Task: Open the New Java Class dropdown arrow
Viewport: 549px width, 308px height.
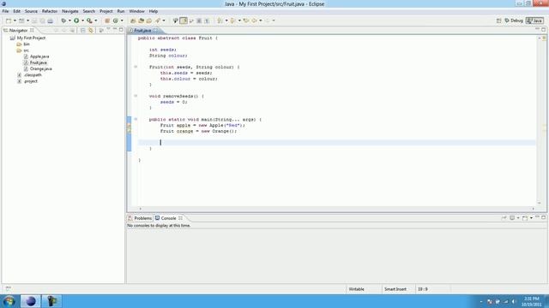Action: pos(122,21)
